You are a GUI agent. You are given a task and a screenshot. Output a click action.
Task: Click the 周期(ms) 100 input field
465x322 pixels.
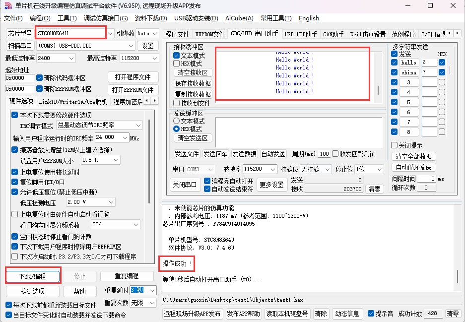324,154
